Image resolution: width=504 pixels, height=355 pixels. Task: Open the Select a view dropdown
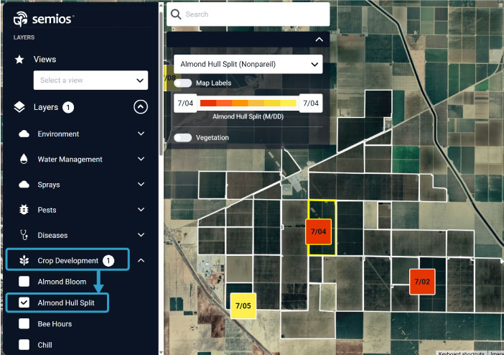tap(90, 80)
